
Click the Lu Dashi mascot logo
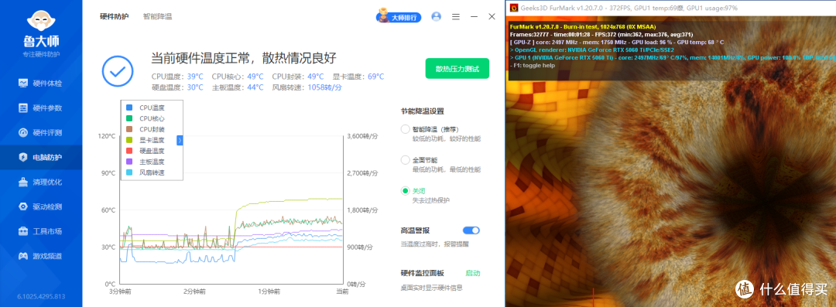coord(41,20)
